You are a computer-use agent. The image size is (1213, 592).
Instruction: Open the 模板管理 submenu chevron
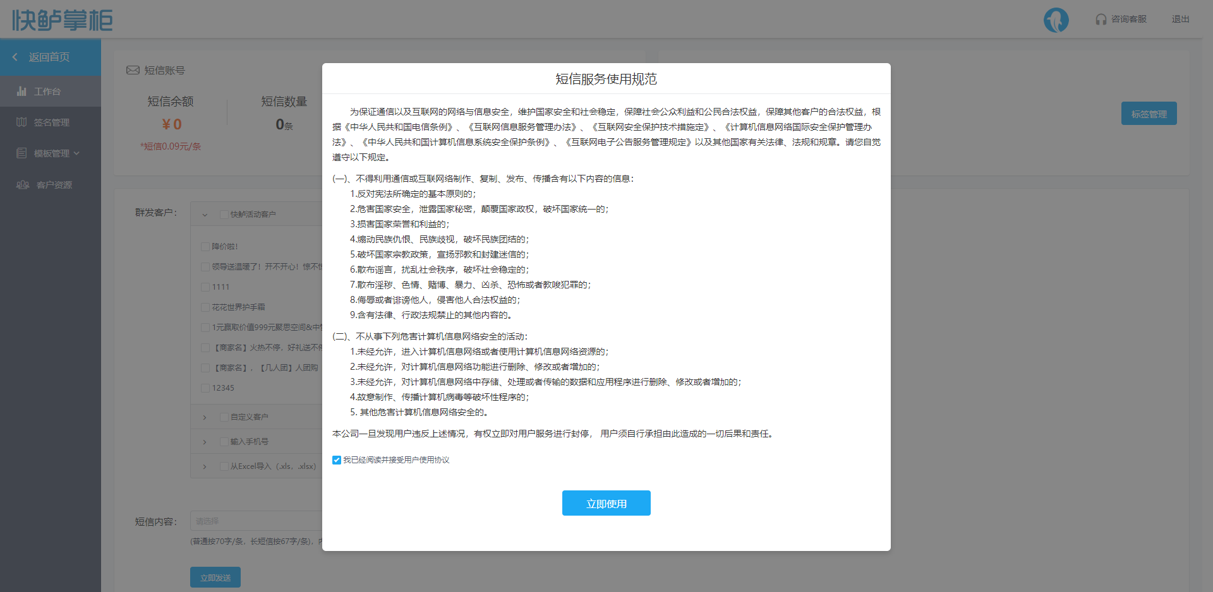tap(77, 153)
